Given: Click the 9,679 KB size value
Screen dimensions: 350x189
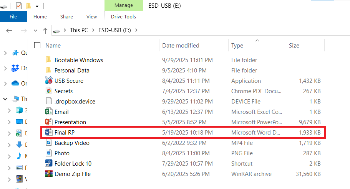Looking at the screenshot, I should [310, 122].
